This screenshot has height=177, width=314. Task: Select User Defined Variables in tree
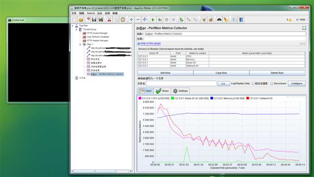[x=98, y=37]
